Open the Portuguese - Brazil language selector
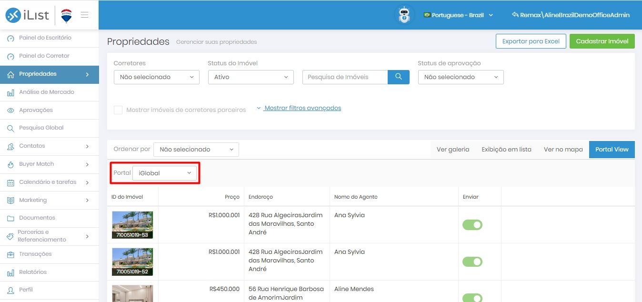The width and height of the screenshot is (642, 302). pyautogui.click(x=458, y=15)
